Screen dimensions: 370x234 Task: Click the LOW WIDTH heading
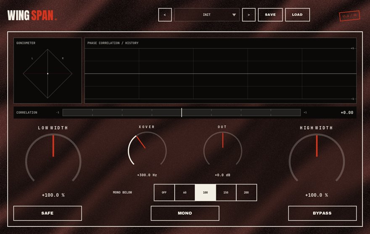tap(53, 128)
